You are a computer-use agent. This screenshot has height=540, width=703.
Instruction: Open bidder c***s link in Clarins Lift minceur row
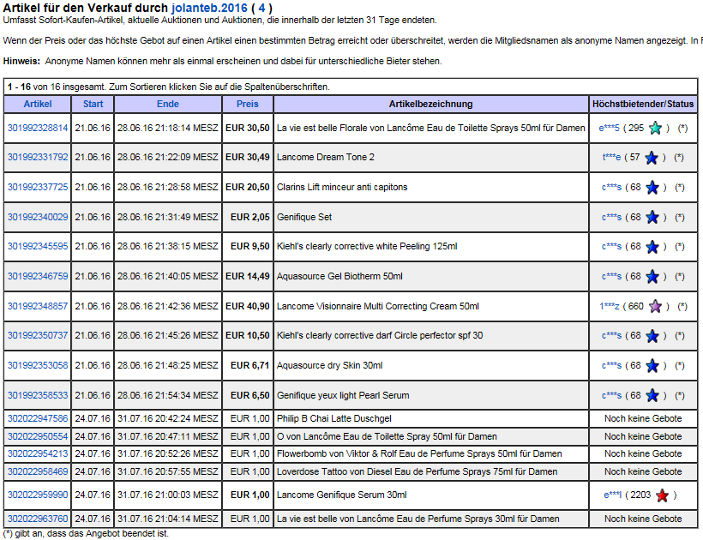(x=611, y=188)
